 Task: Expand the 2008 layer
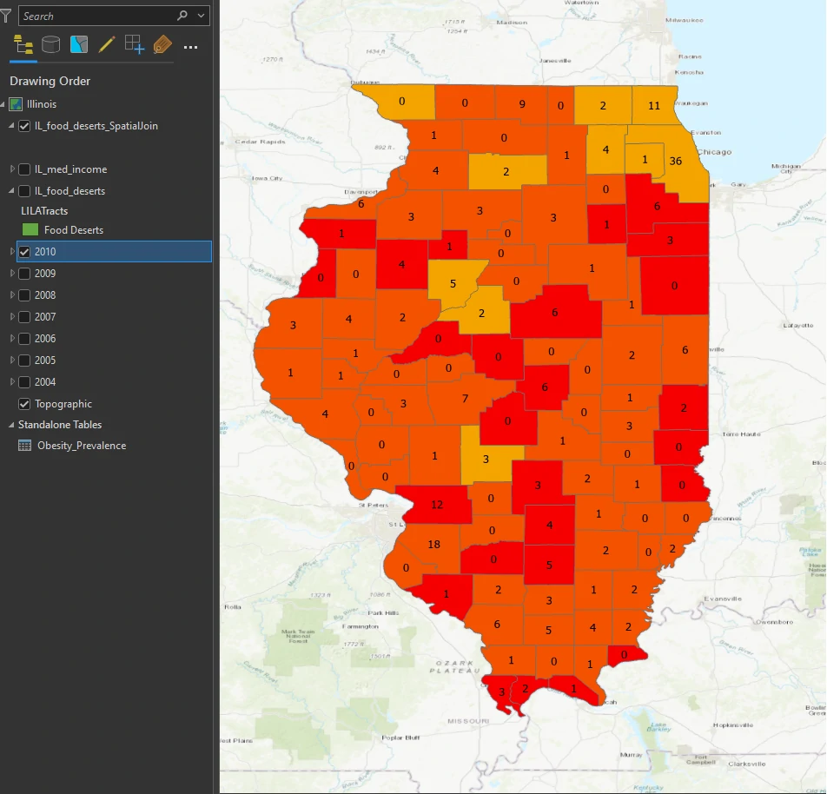coord(11,294)
